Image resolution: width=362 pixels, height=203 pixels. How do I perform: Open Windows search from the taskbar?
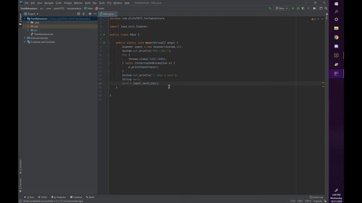point(337,11)
